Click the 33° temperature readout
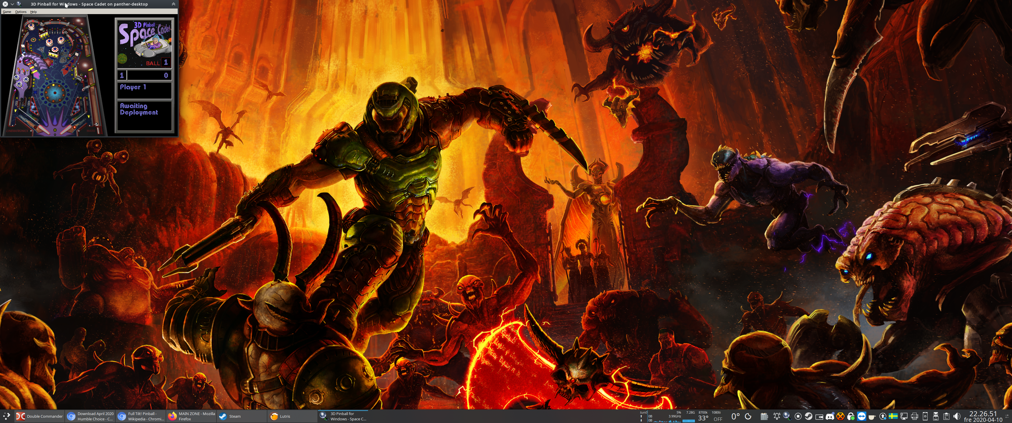 pyautogui.click(x=703, y=418)
